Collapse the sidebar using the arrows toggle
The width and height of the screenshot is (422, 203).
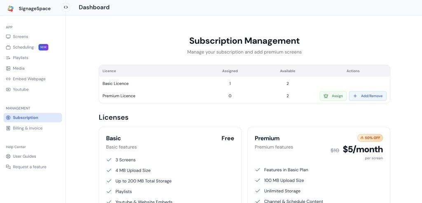coord(66,7)
